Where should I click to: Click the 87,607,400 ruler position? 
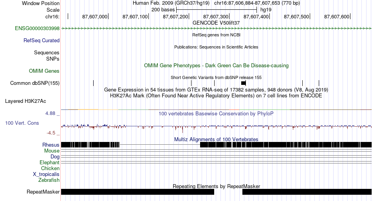(256, 16)
